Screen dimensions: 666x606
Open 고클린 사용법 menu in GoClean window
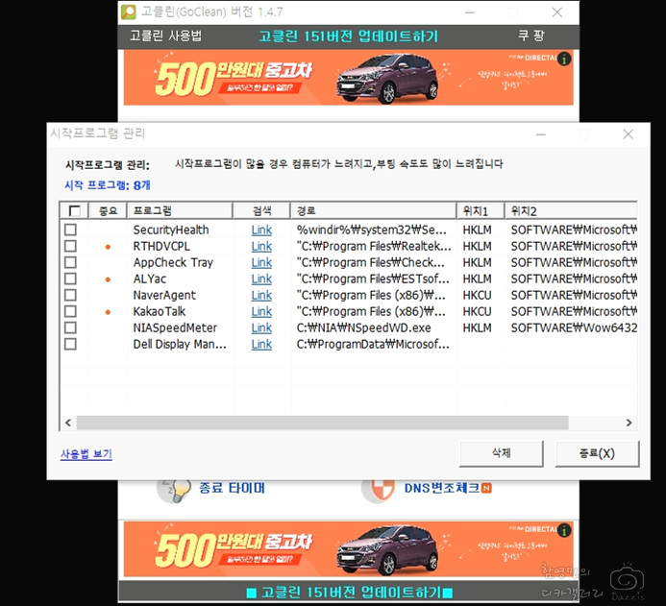(165, 36)
